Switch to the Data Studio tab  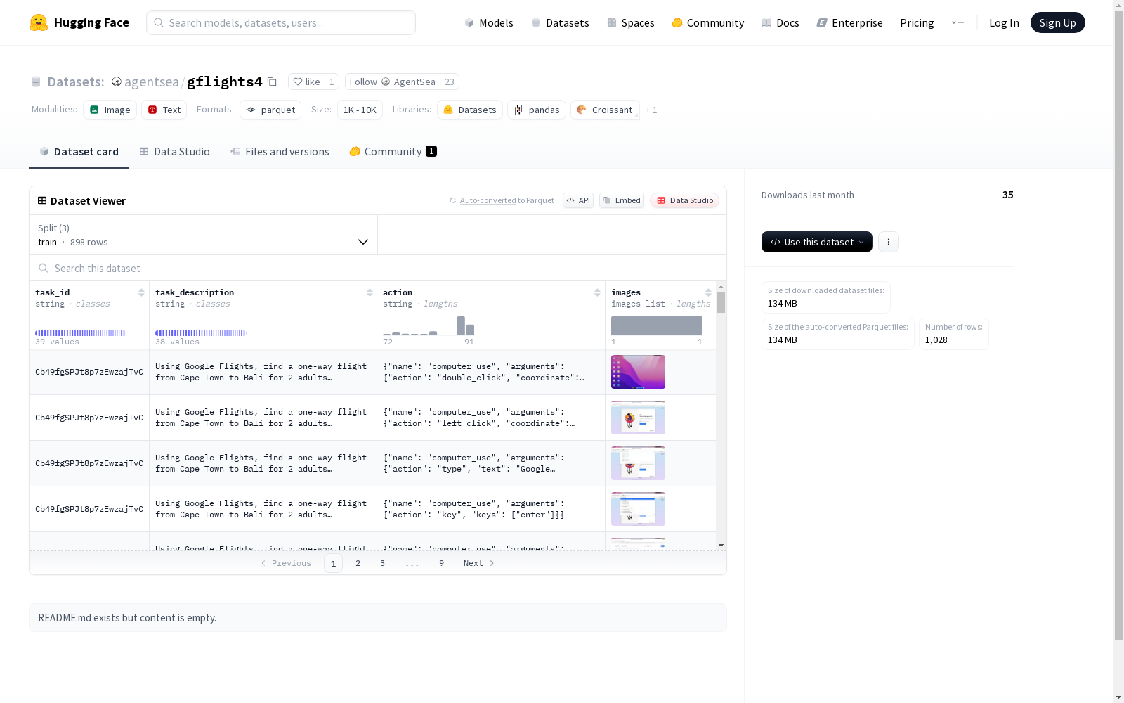174,152
